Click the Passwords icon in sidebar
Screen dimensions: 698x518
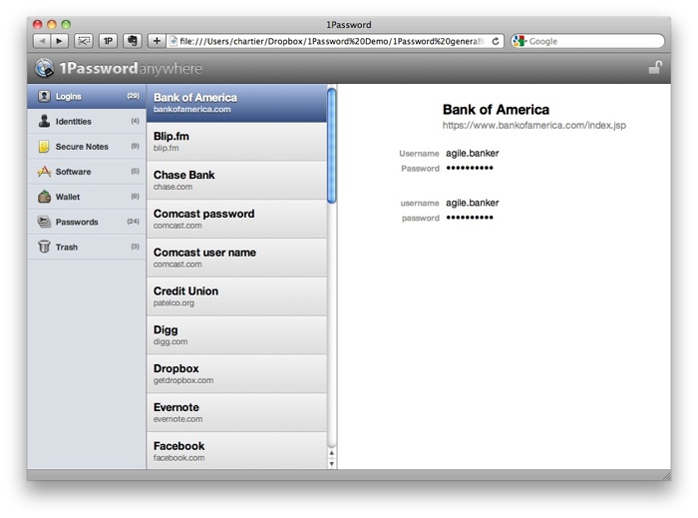[x=44, y=222]
